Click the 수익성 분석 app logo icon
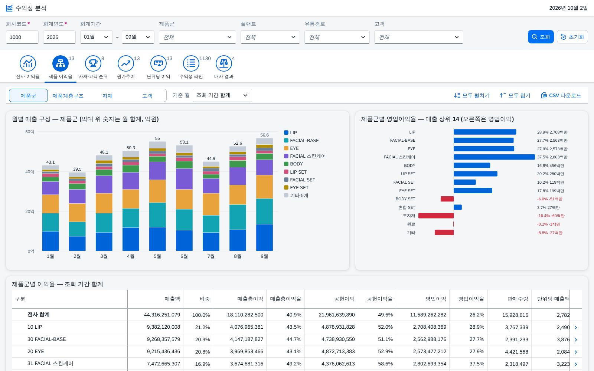The width and height of the screenshot is (594, 371). click(9, 8)
